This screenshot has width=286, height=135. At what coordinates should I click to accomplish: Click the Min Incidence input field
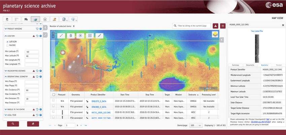pyautogui.click(x=32, y=90)
